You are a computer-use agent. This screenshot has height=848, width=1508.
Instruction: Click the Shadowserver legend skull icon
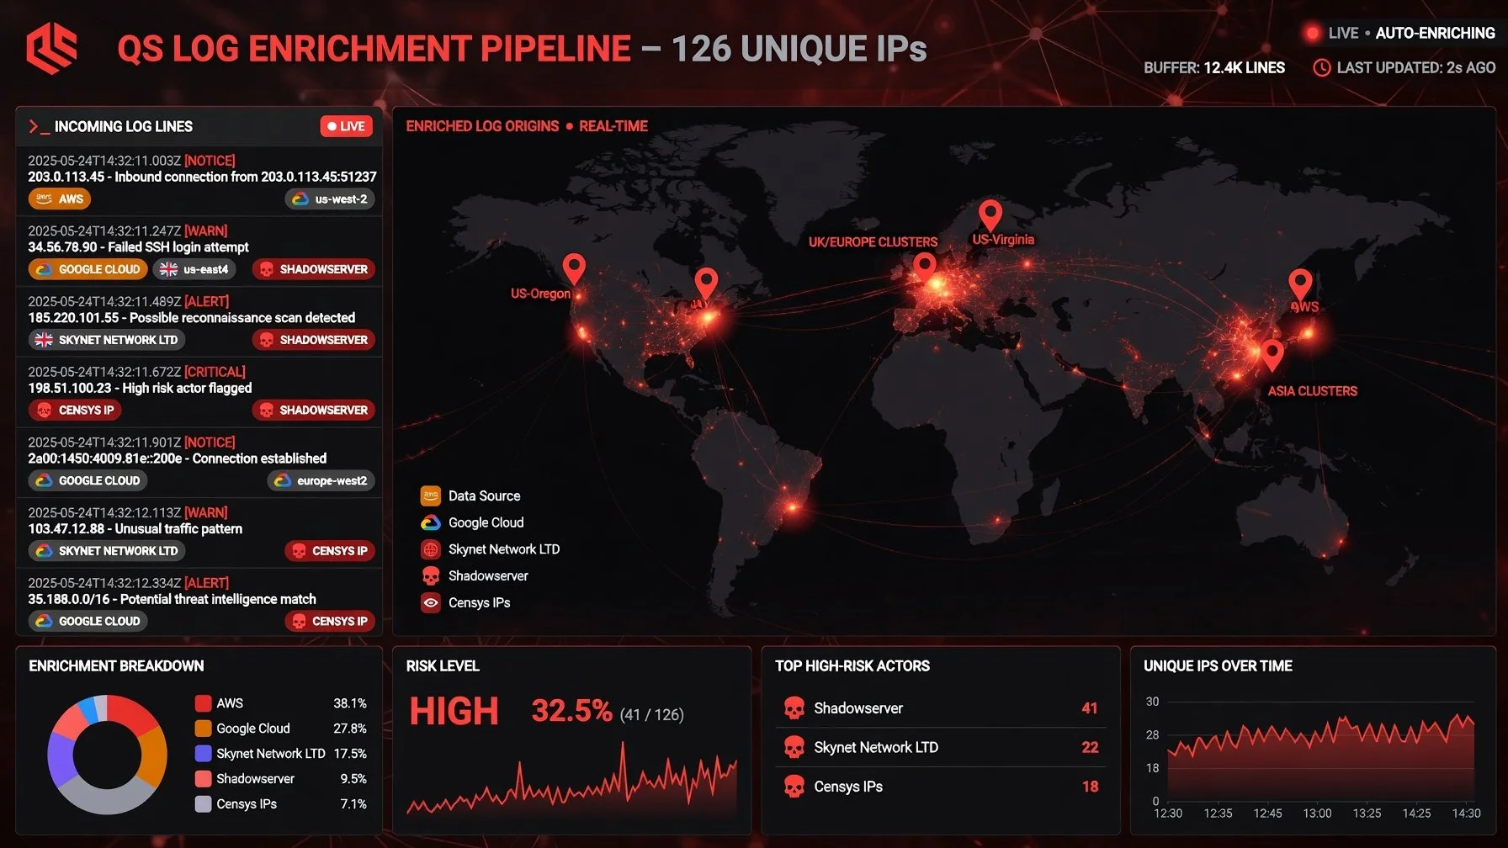(x=431, y=576)
